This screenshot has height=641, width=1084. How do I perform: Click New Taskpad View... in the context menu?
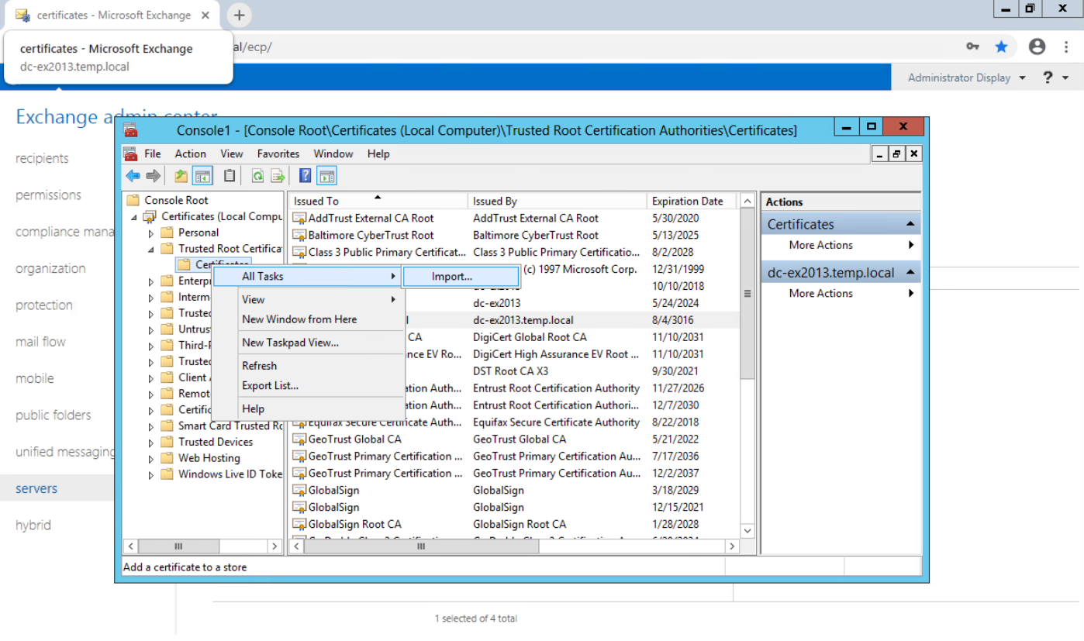tap(290, 343)
